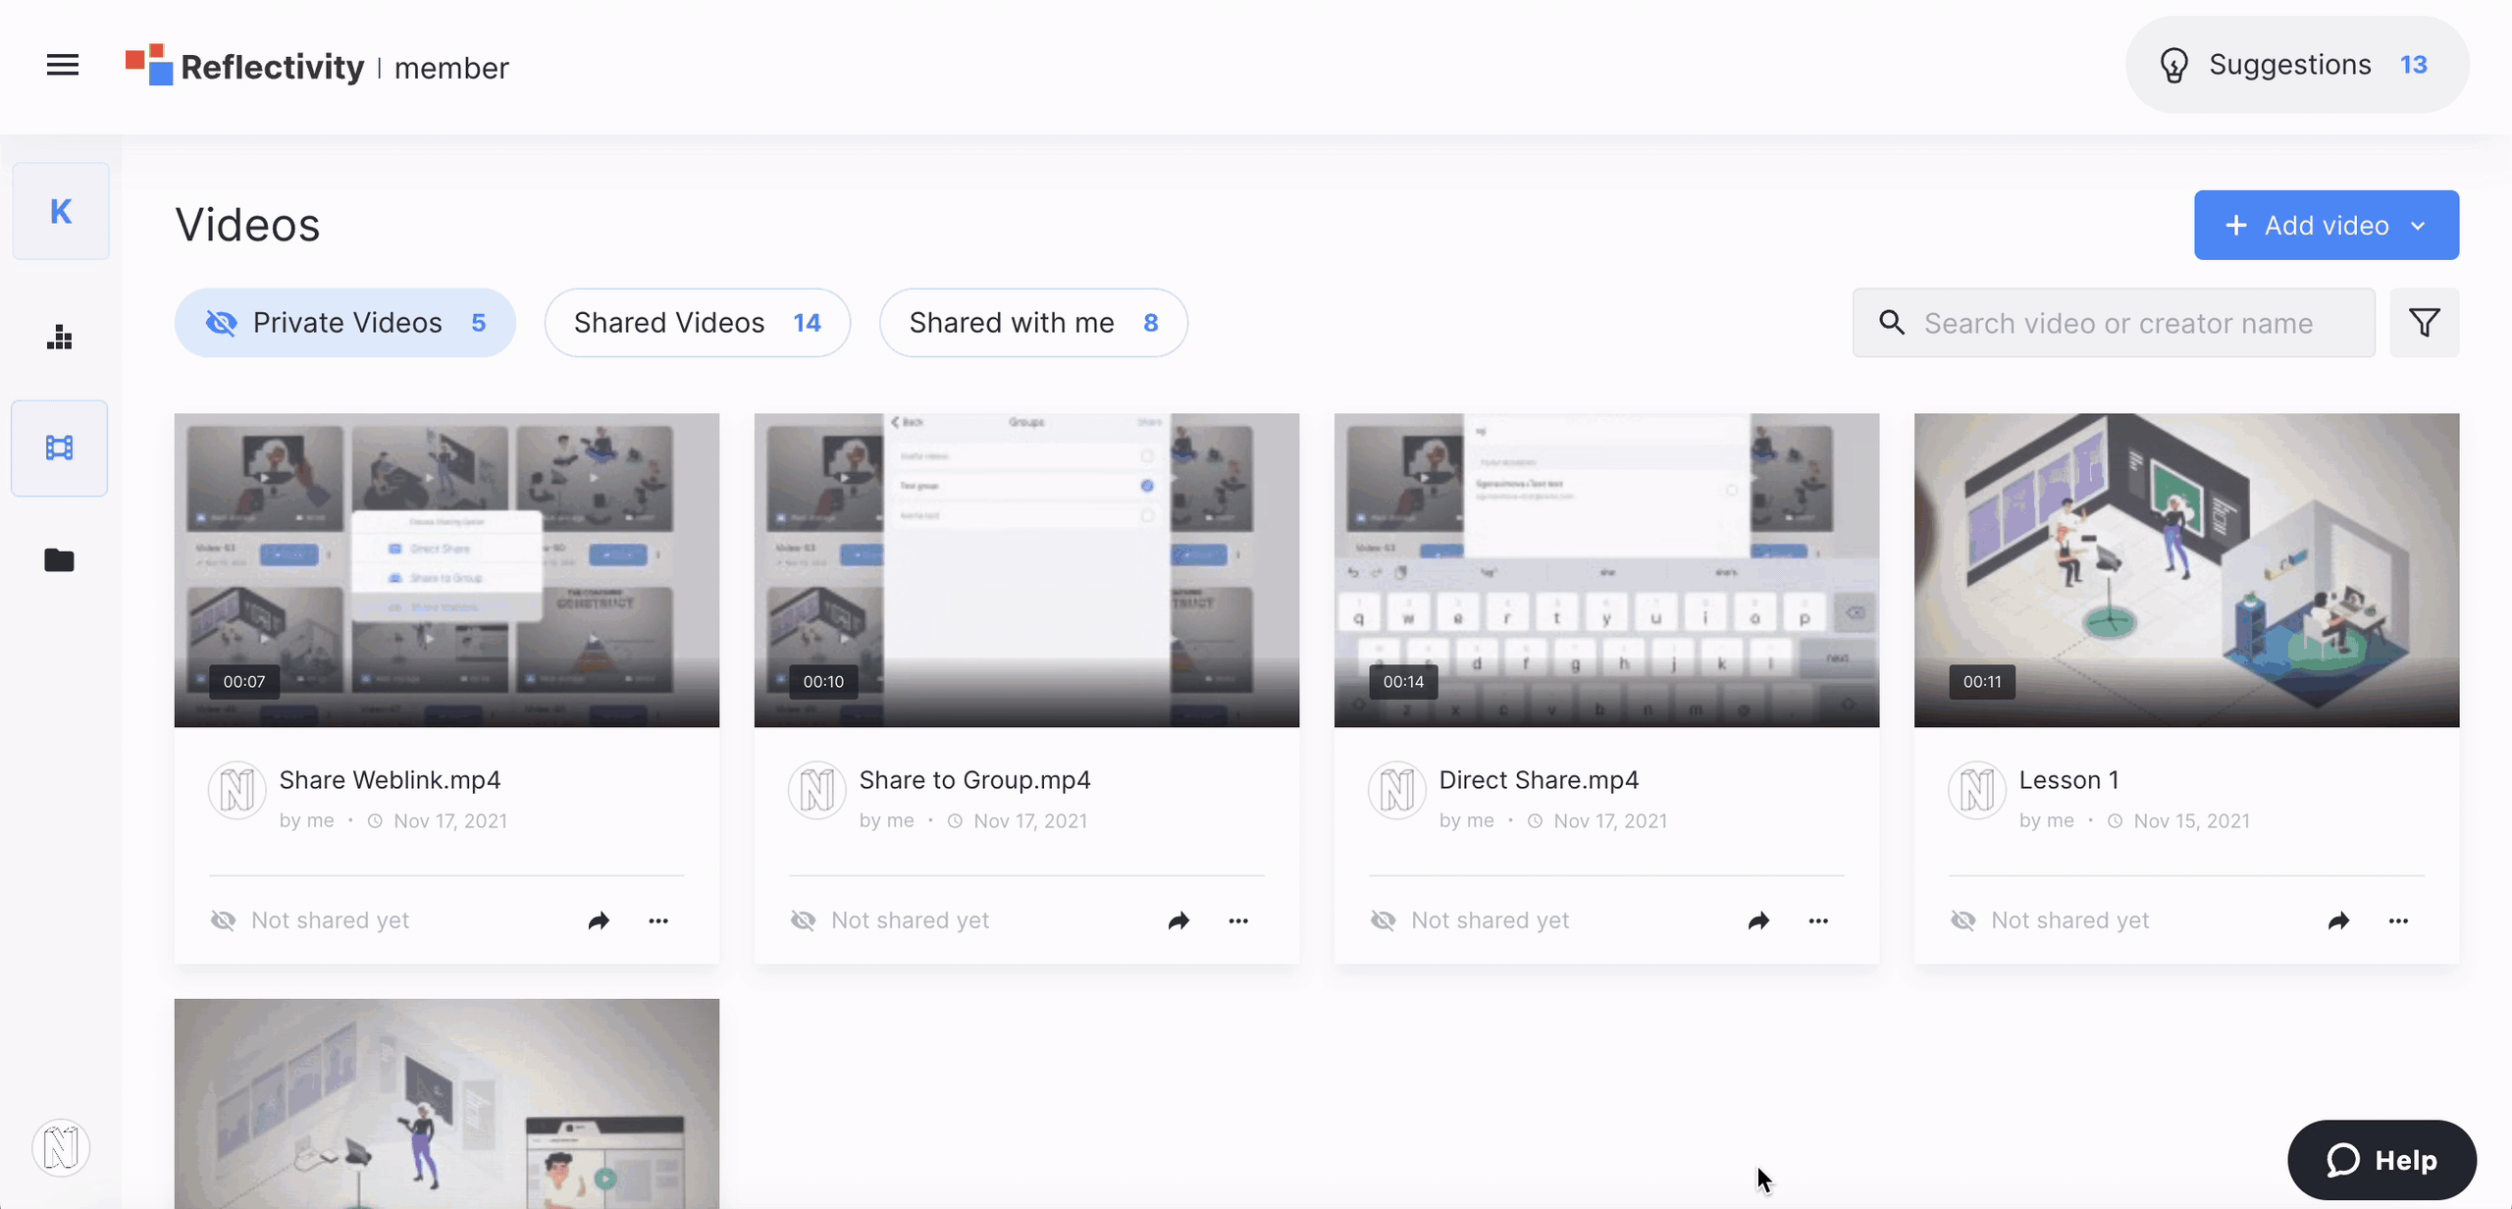The width and height of the screenshot is (2512, 1209).
Task: Click the Reflectivity dashboard icon
Action: click(61, 337)
